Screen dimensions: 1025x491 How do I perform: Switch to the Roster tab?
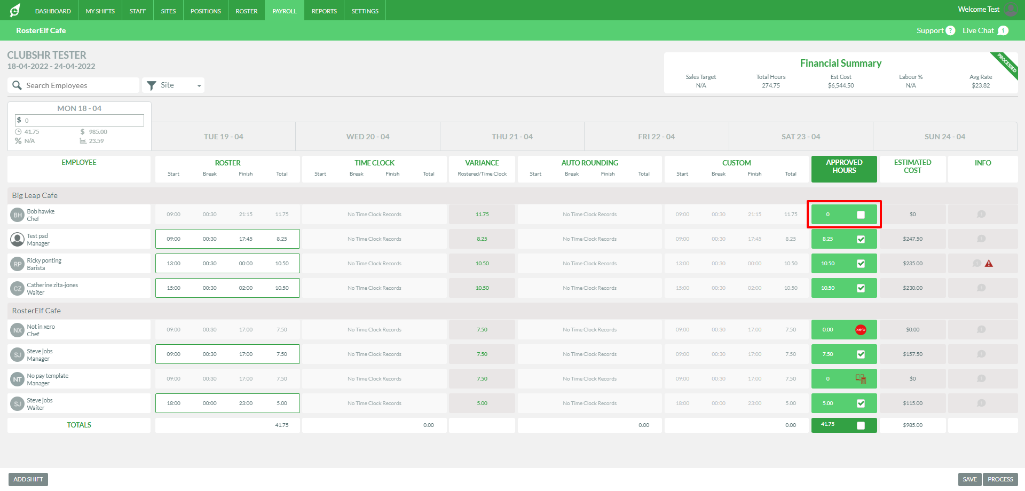(247, 11)
